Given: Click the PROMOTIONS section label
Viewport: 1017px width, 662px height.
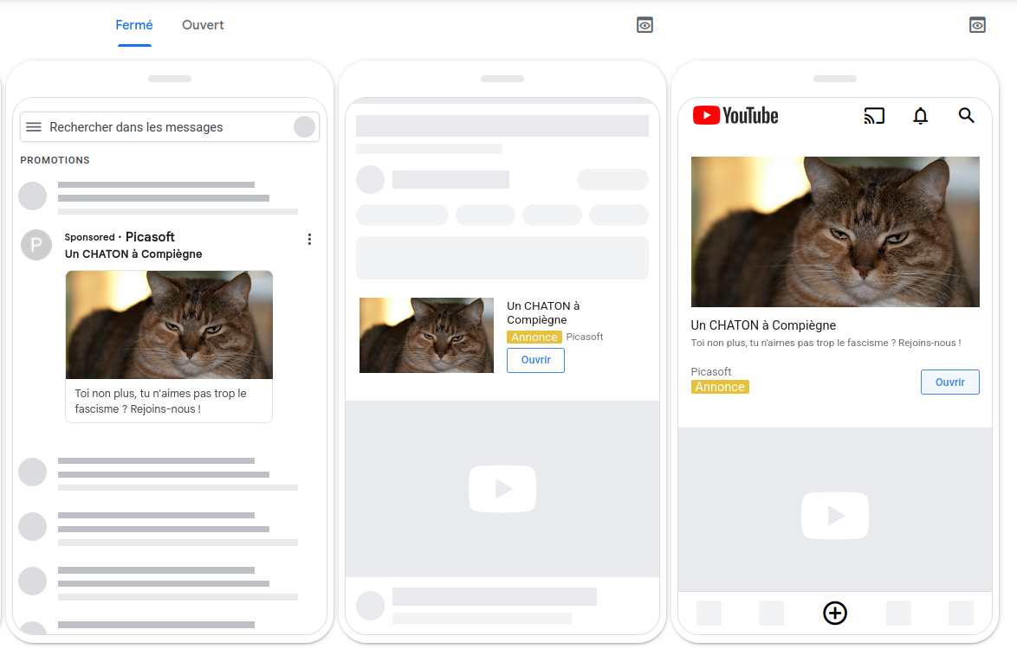Looking at the screenshot, I should 55,160.
